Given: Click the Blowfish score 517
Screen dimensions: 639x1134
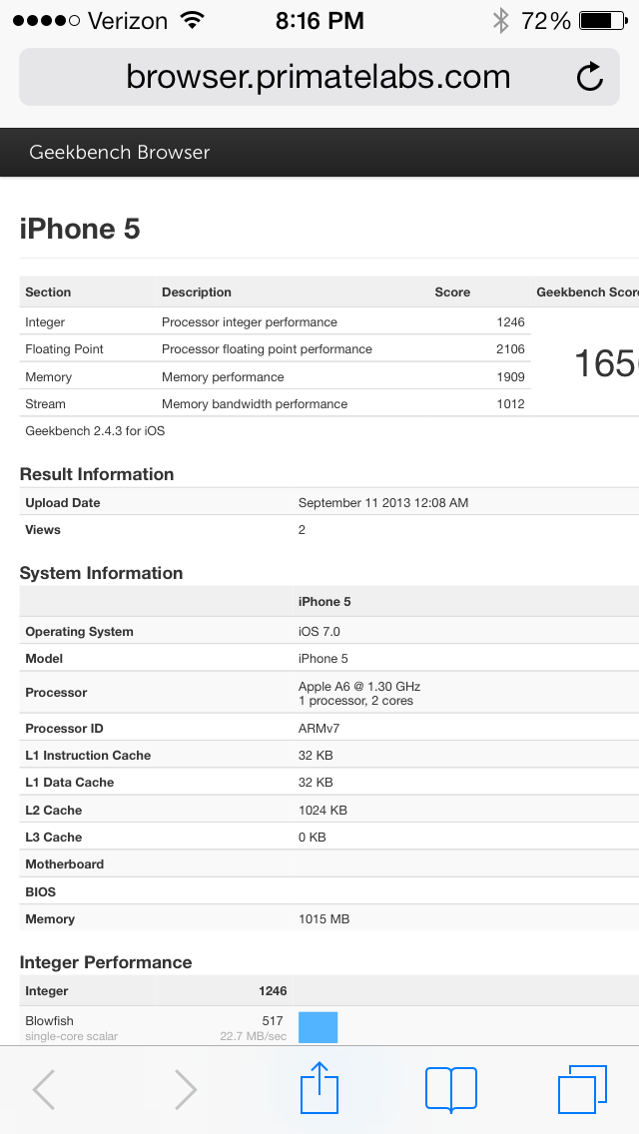Looking at the screenshot, I should 275,1021.
